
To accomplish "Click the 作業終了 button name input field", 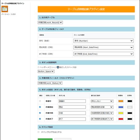I will pyautogui.click(x=72, y=119).
